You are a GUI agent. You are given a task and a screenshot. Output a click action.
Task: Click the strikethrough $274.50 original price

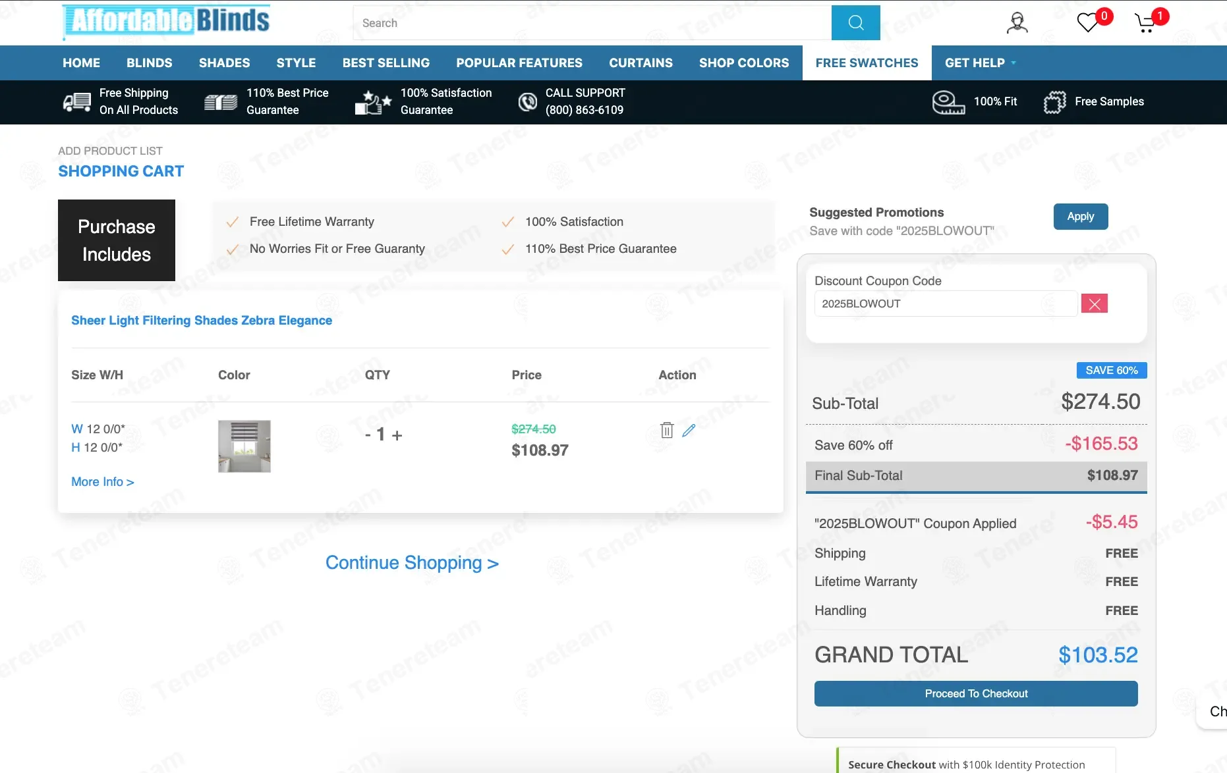click(534, 429)
